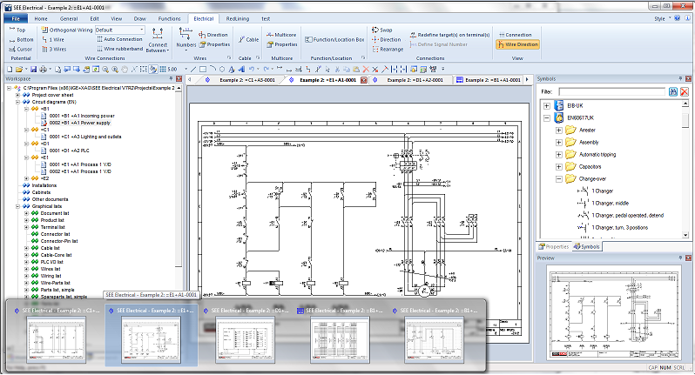Screen dimensions: 695x375
Task: Toggle the Connection view option
Action: pyautogui.click(x=515, y=35)
